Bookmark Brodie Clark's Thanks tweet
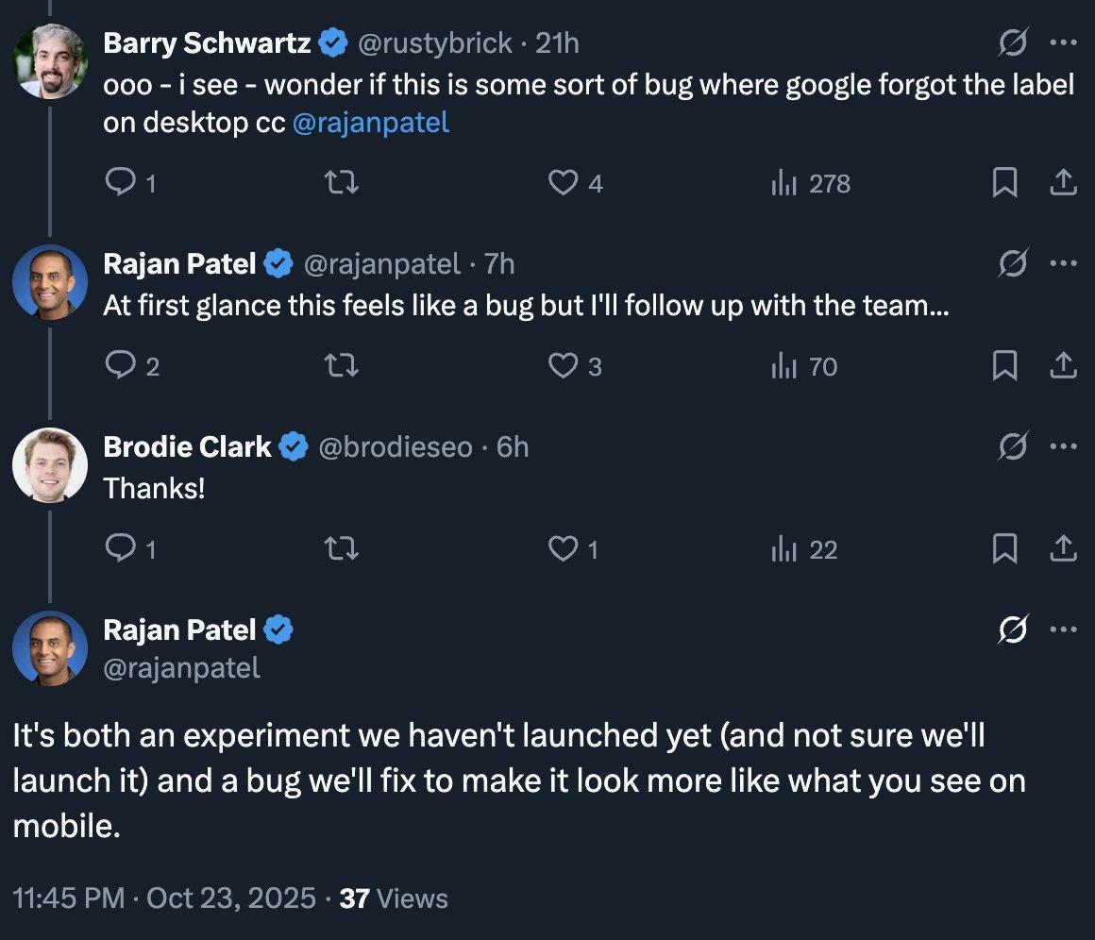The height and width of the screenshot is (940, 1095). (x=1004, y=549)
